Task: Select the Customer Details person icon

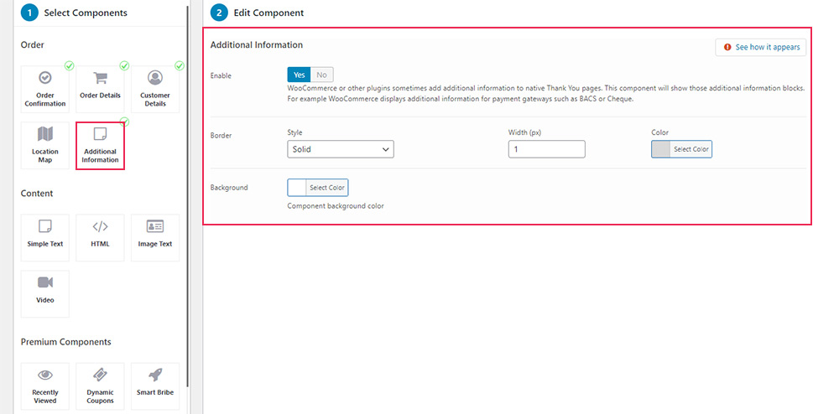Action: pos(155,78)
